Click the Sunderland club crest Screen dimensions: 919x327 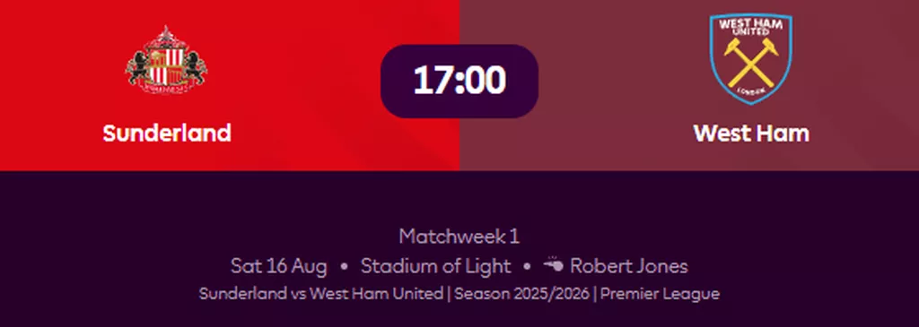pyautogui.click(x=166, y=60)
